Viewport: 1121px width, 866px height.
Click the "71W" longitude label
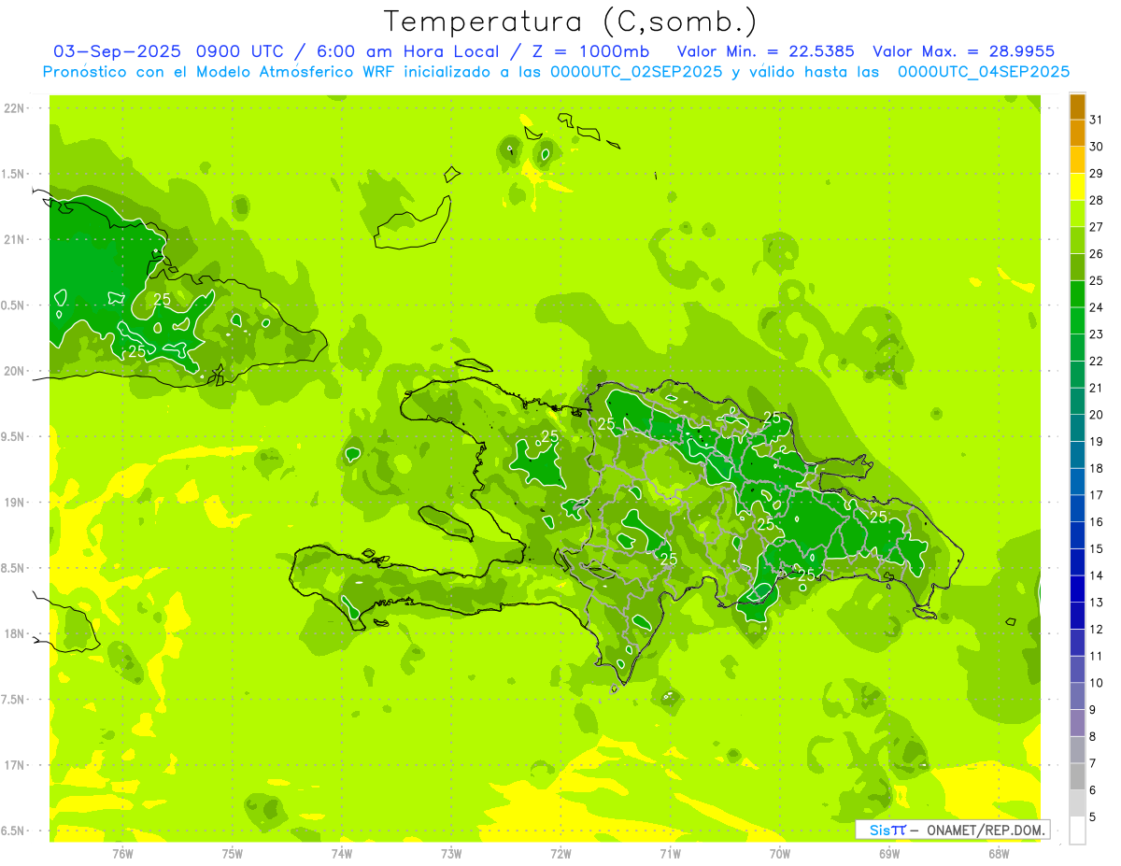[670, 854]
